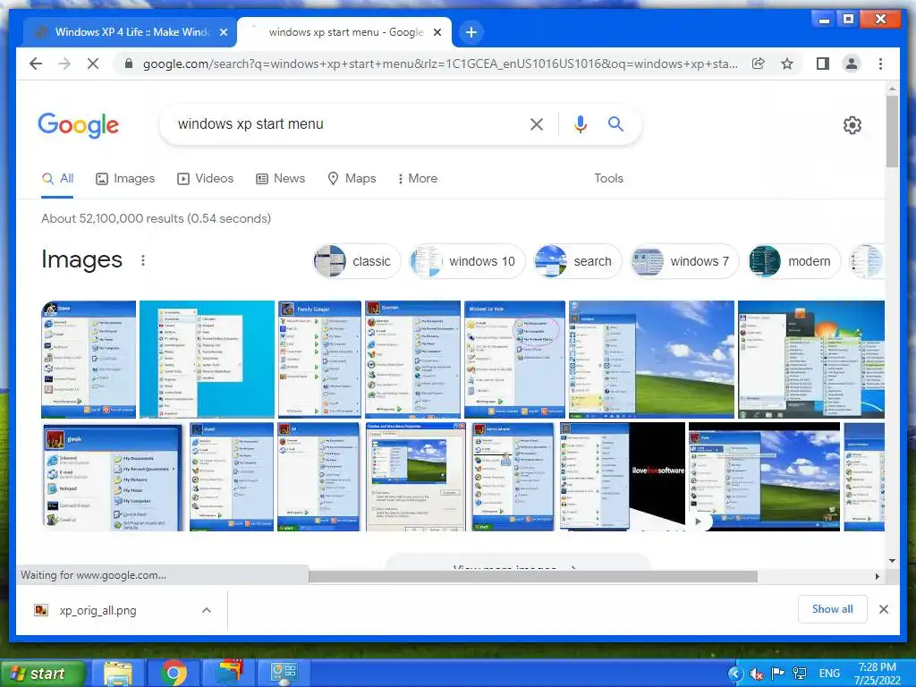Close the downloads bar
916x687 pixels.
click(x=883, y=609)
